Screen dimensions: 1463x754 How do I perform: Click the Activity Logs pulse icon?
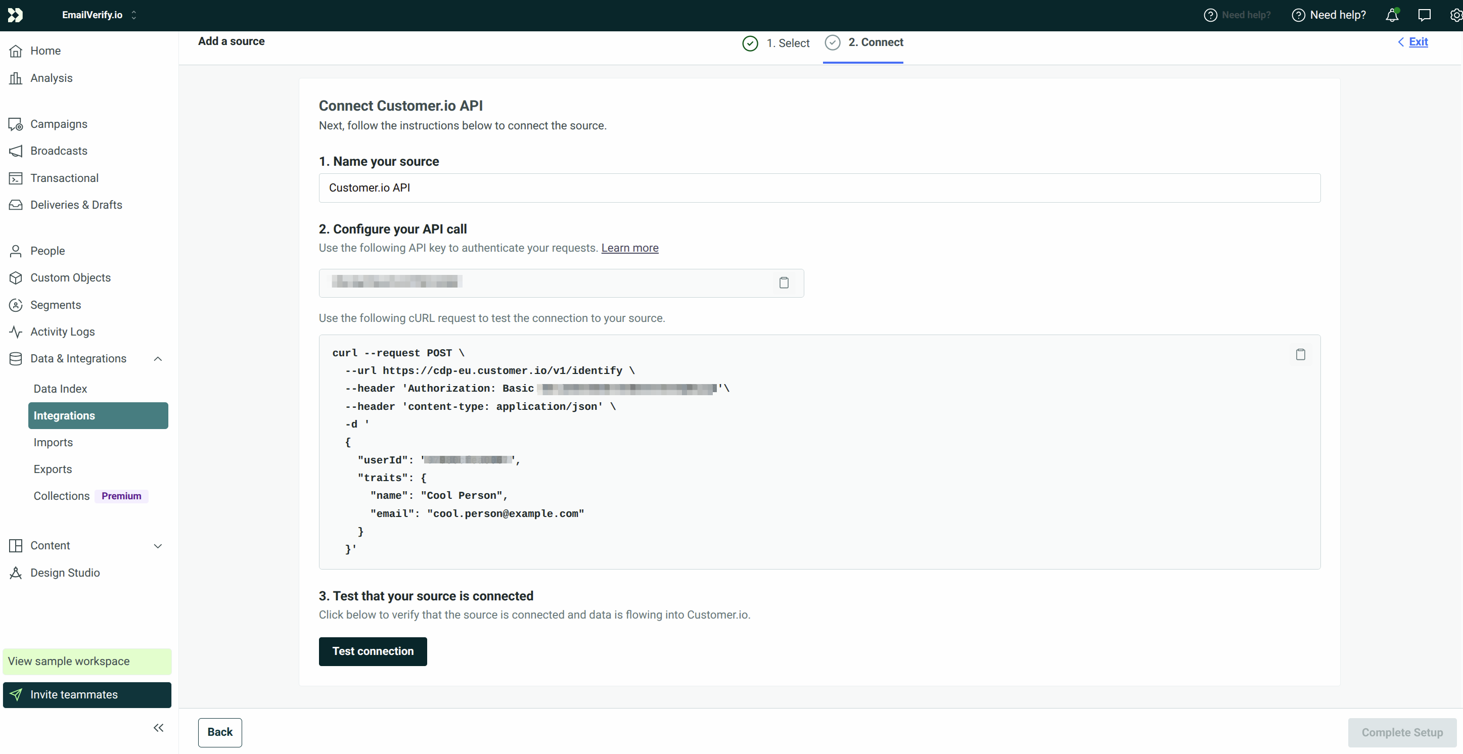16,332
